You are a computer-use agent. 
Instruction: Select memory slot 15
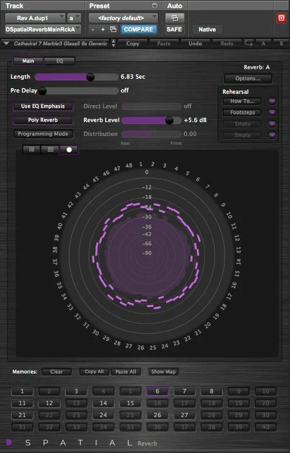(130, 403)
